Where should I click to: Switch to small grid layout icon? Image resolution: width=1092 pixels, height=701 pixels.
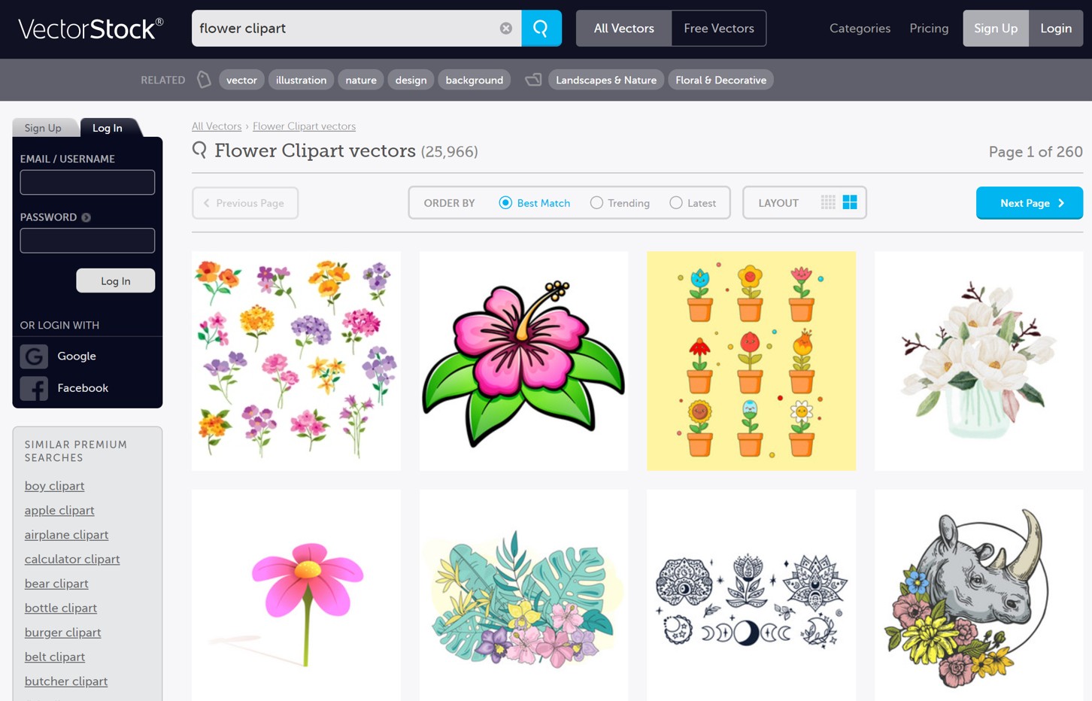pos(828,202)
